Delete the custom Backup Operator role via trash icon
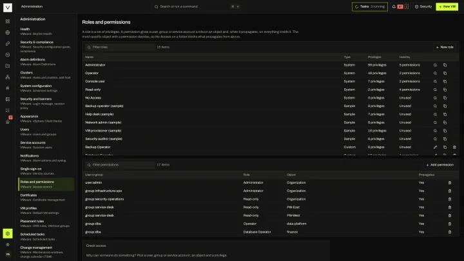464x261 pixels. [454, 147]
